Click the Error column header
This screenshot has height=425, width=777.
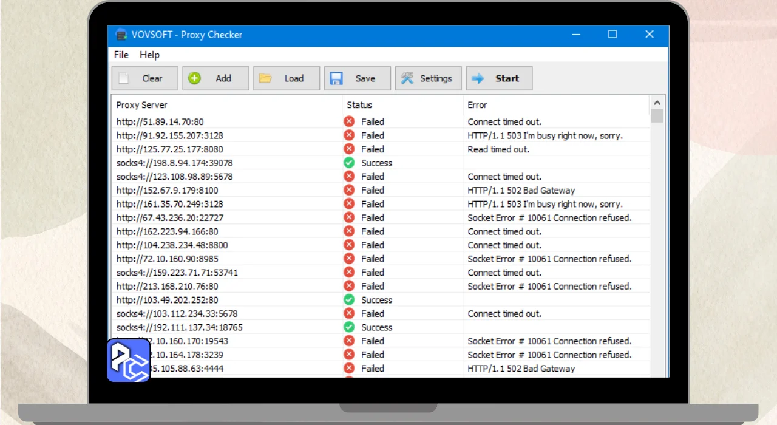478,105
